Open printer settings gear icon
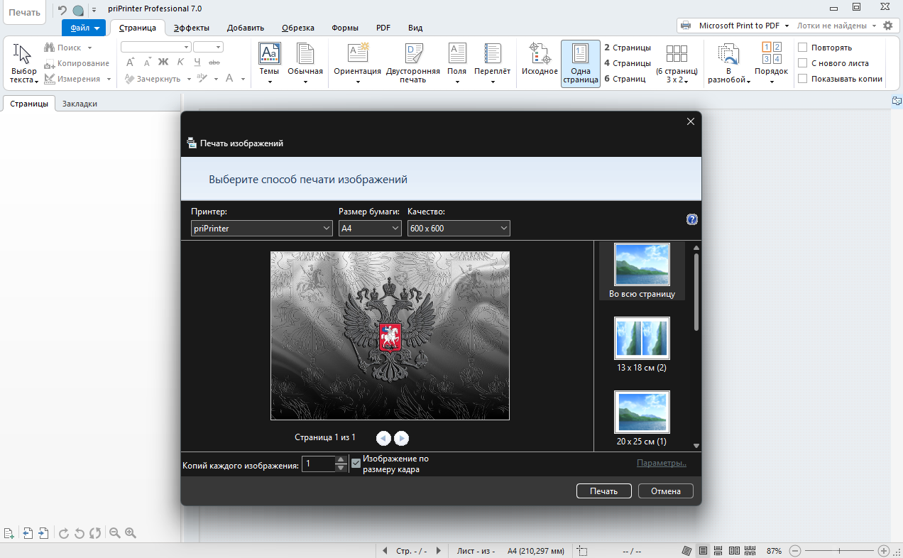903x558 pixels. (887, 26)
